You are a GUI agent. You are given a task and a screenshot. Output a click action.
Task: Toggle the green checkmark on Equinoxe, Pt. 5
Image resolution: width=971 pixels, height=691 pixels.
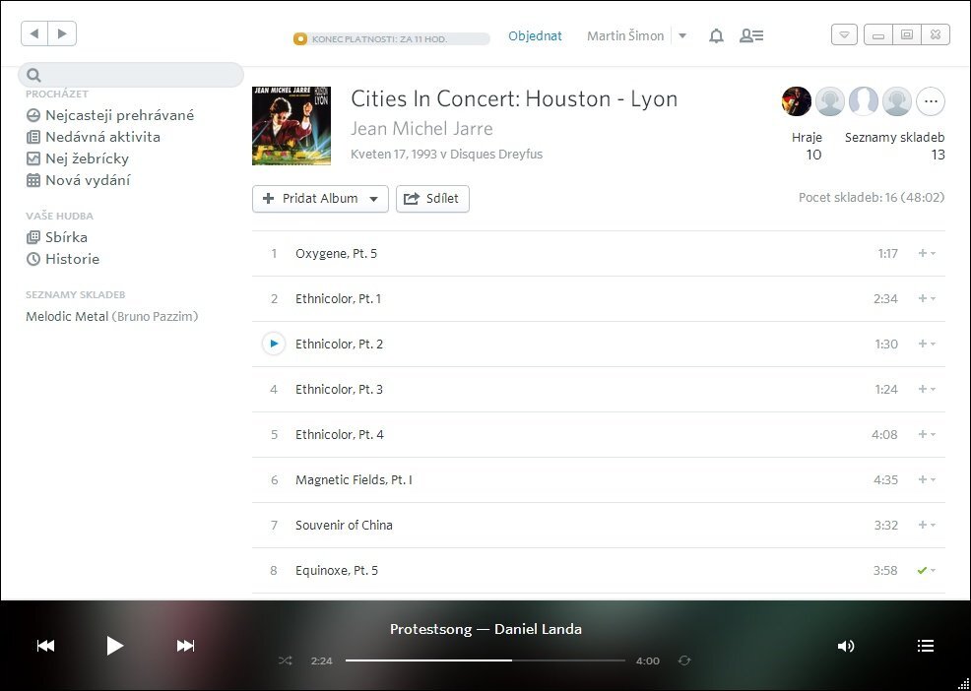(x=922, y=570)
